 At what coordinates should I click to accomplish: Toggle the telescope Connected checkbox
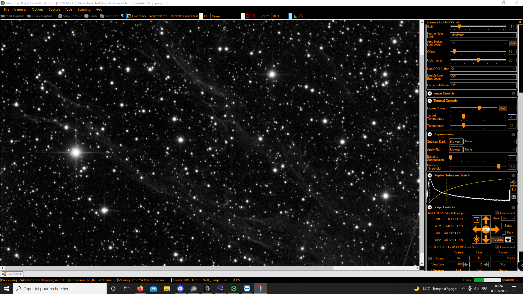coord(497,213)
